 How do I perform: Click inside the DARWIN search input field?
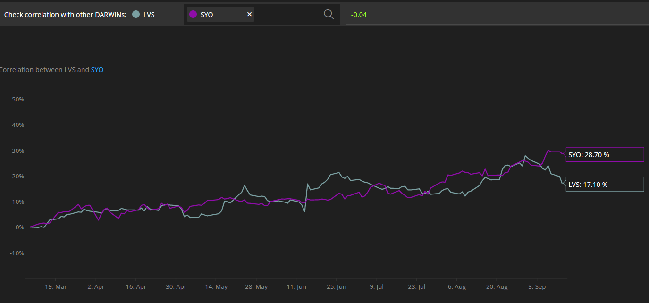pos(288,14)
